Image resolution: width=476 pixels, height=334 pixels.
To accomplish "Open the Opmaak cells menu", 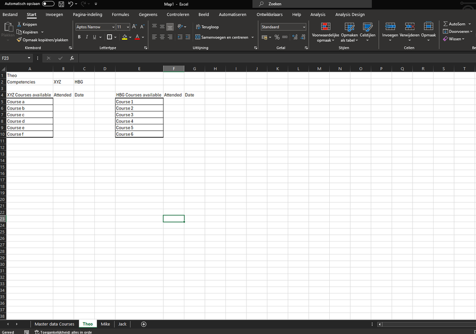I will [428, 32].
